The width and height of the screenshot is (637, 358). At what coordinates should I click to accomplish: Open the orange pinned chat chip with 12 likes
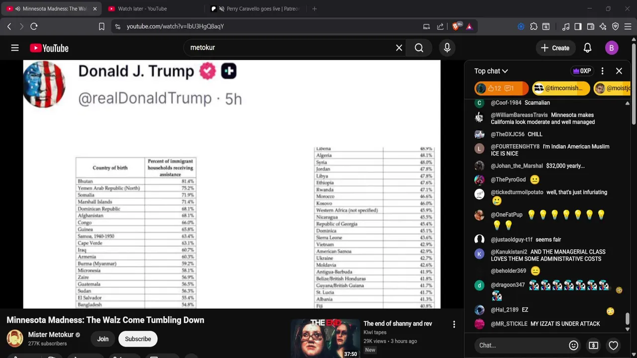click(501, 89)
